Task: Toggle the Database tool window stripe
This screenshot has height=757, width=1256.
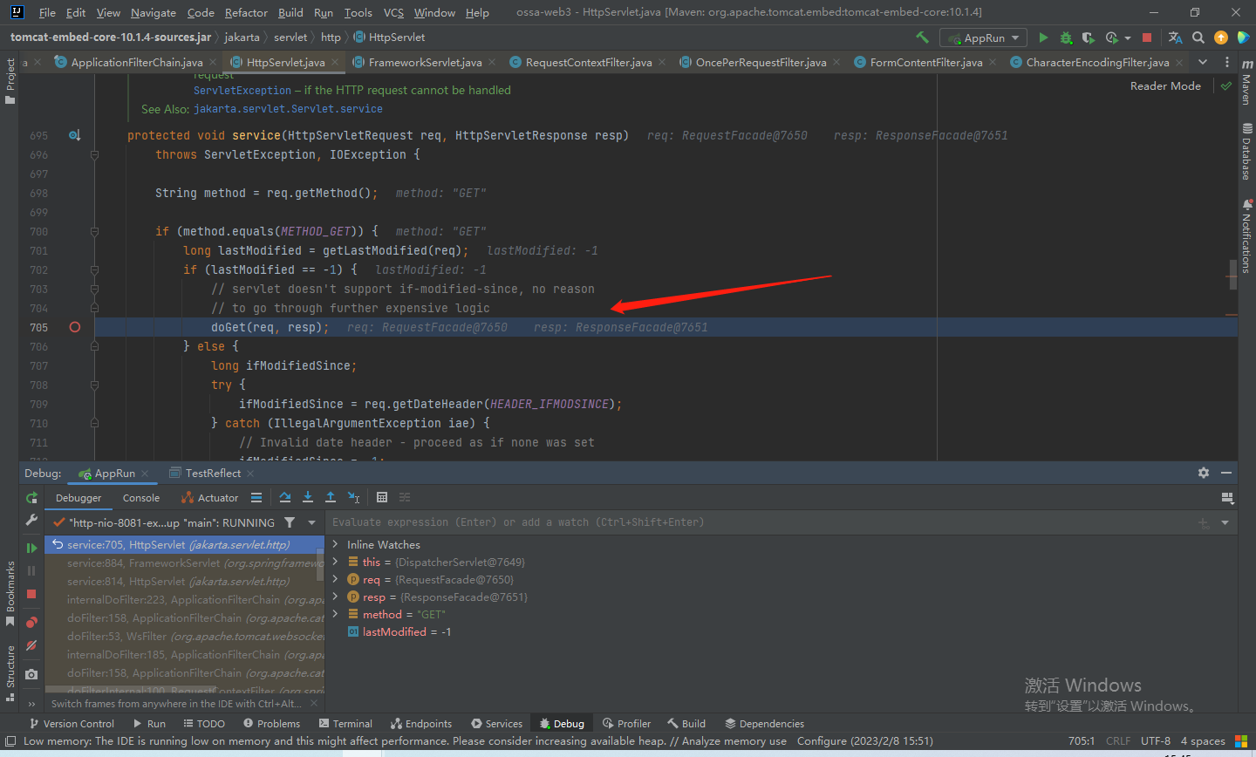Action: tap(1246, 152)
